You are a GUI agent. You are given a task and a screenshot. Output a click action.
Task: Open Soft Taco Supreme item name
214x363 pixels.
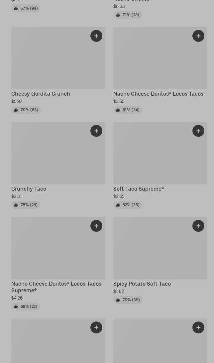(139, 189)
